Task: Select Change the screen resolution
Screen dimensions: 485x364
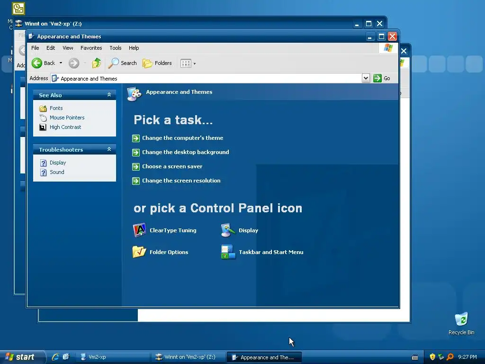Action: tap(181, 181)
